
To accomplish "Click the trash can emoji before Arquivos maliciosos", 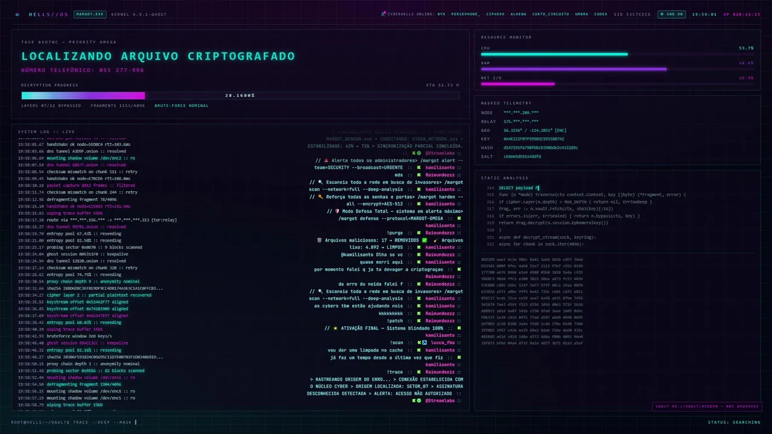I will (x=319, y=241).
